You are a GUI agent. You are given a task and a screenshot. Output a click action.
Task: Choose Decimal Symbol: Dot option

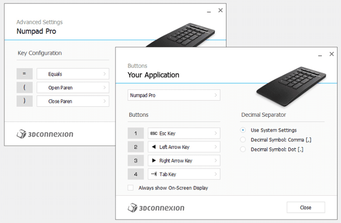point(243,150)
